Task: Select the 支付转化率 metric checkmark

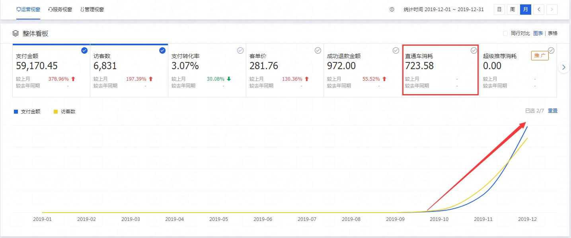Action: 240,50
